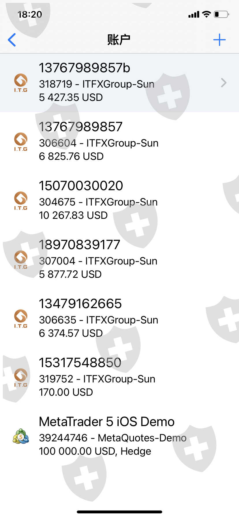Switch to account 15317548850

[x=80, y=363]
